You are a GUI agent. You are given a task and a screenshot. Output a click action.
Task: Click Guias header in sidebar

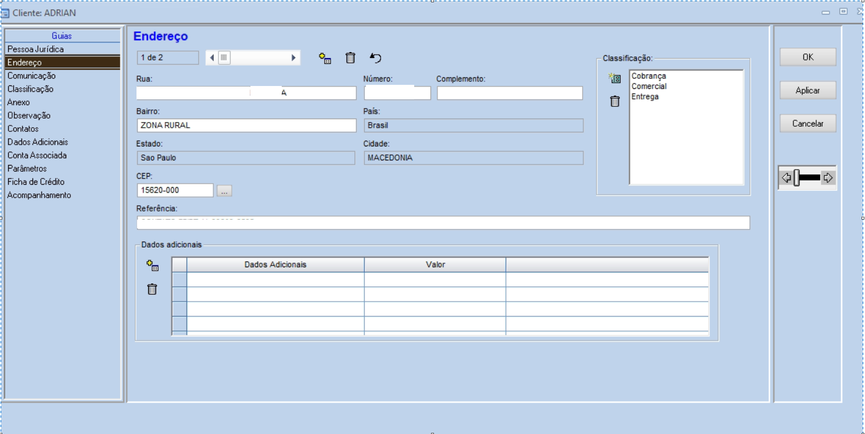(x=62, y=36)
